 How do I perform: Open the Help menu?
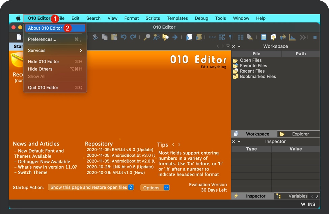click(x=261, y=18)
